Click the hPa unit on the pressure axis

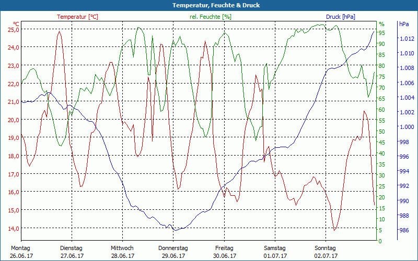pyautogui.click(x=404, y=24)
